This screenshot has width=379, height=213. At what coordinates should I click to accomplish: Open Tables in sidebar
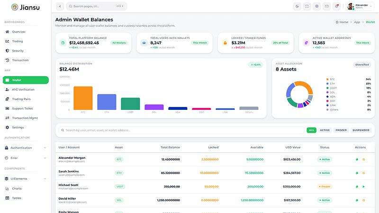click(x=26, y=198)
